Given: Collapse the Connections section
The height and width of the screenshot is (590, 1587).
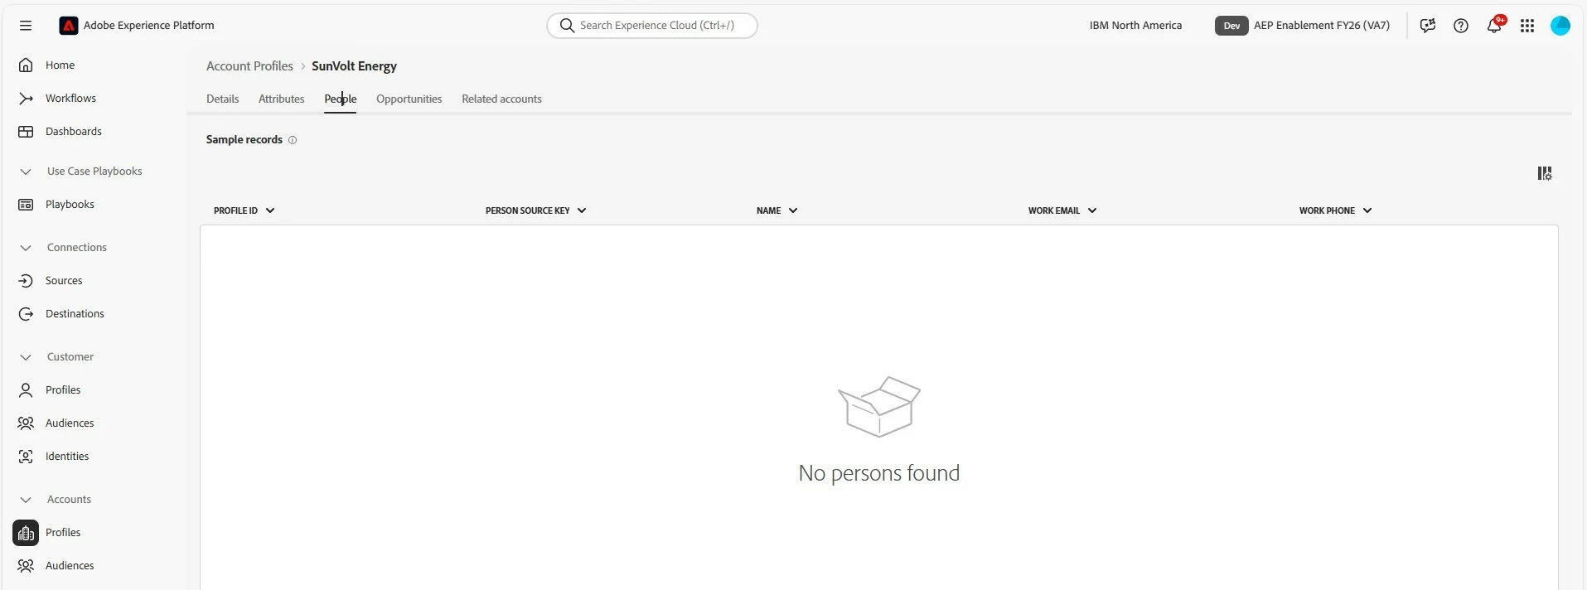Looking at the screenshot, I should tap(26, 248).
